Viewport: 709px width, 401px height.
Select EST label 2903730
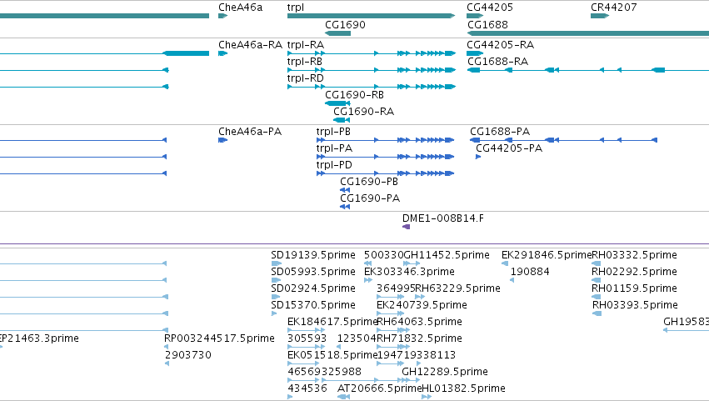187,355
